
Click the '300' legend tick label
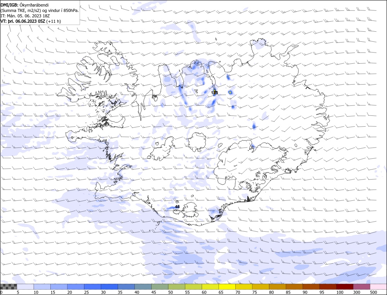tap(357, 292)
